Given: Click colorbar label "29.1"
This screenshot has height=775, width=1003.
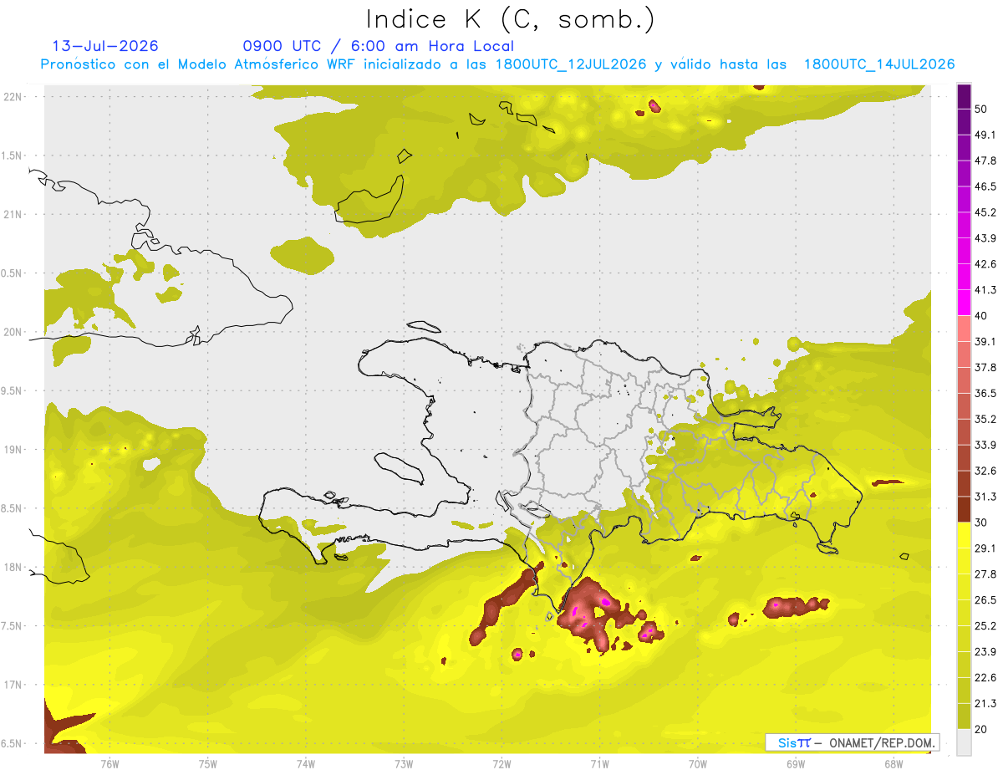Looking at the screenshot, I should point(985,548).
